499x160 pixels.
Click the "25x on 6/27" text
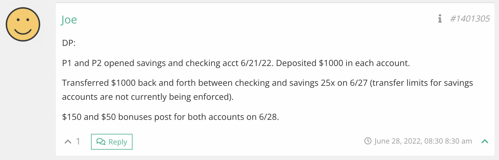(x=344, y=83)
